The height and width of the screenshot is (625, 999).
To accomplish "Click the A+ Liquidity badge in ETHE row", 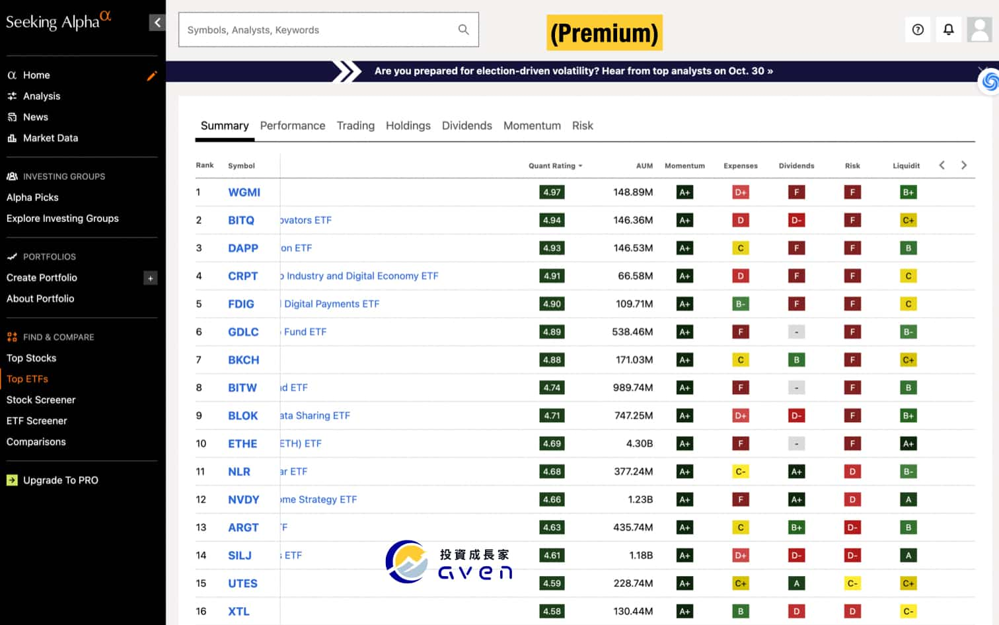I will click(x=908, y=444).
